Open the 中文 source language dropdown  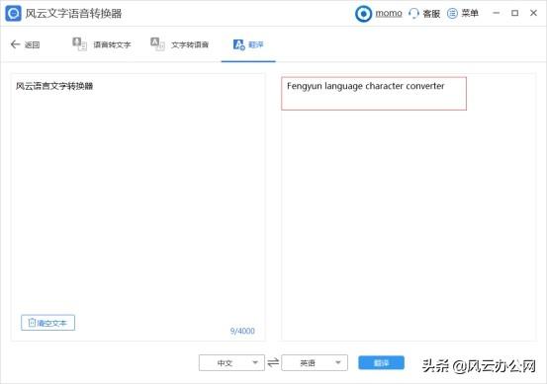pos(231,362)
